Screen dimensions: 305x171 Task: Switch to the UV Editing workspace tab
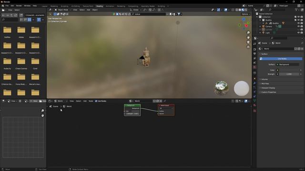[x=75, y=6]
